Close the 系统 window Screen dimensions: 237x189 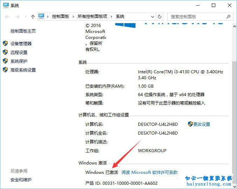[x=230, y=6]
